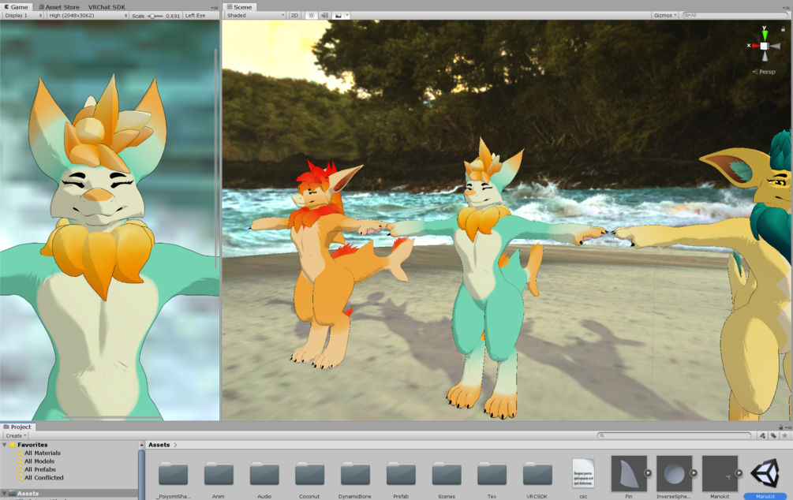Click the gray bottom gizmo cone

(765, 56)
